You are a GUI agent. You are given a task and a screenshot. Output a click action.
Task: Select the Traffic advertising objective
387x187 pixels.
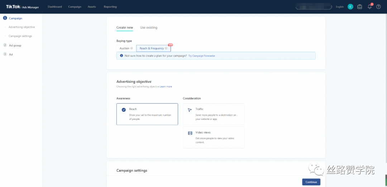214,114
